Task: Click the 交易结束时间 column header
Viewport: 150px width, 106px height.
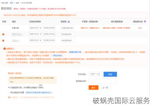Action: pos(35,21)
